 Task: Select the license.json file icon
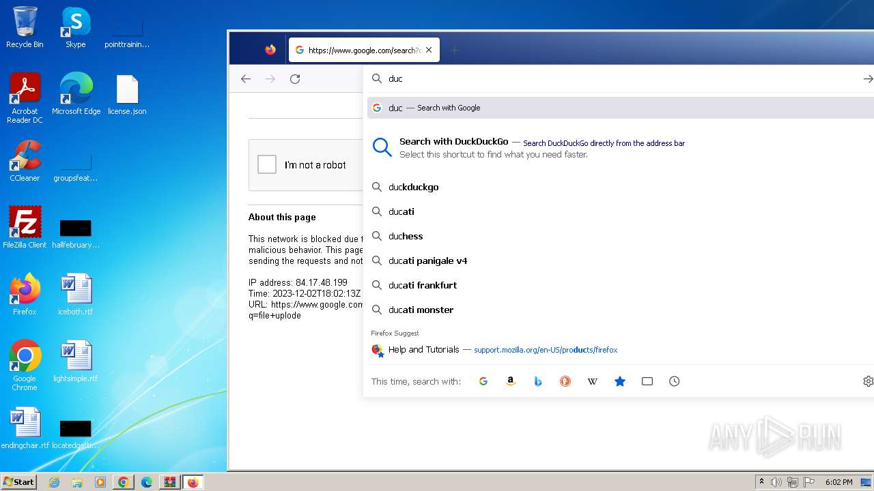tap(127, 94)
